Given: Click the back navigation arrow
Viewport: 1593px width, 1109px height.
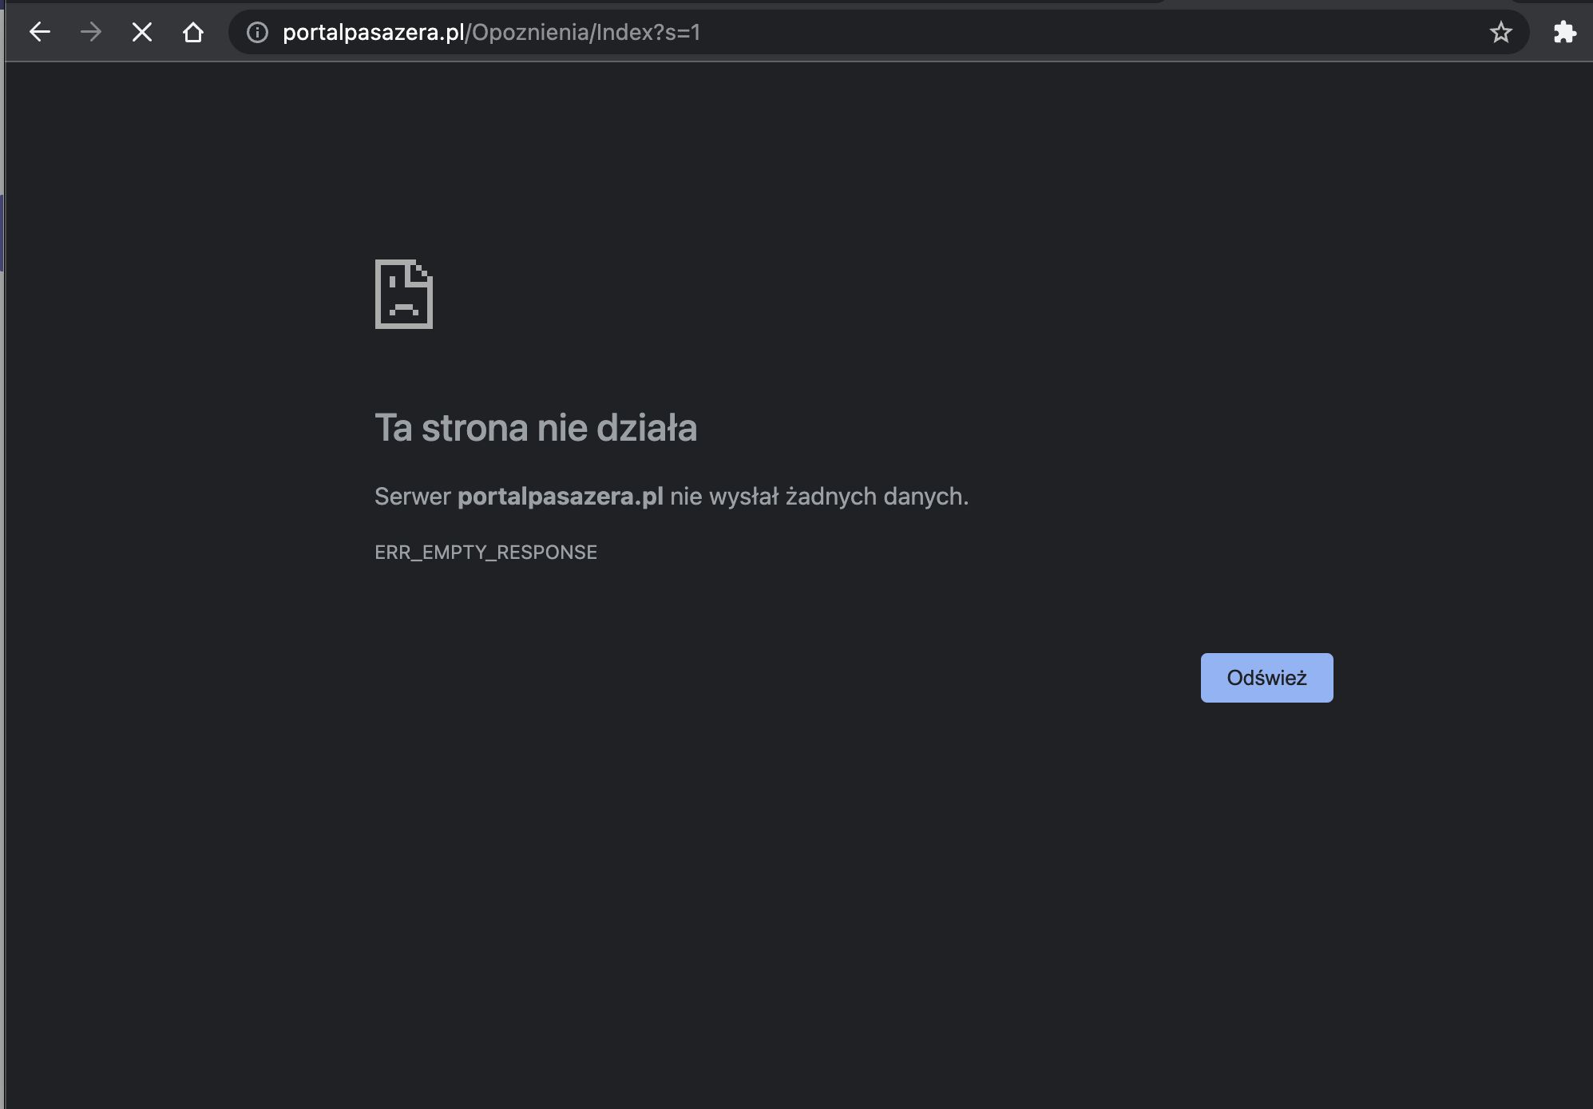Looking at the screenshot, I should click(x=39, y=32).
